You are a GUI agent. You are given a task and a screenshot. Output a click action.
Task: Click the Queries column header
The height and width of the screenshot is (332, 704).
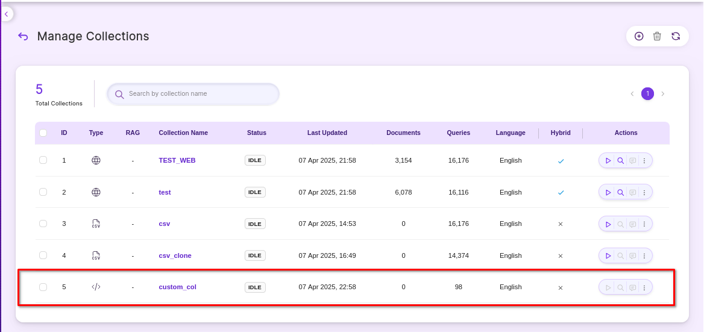[x=459, y=133]
